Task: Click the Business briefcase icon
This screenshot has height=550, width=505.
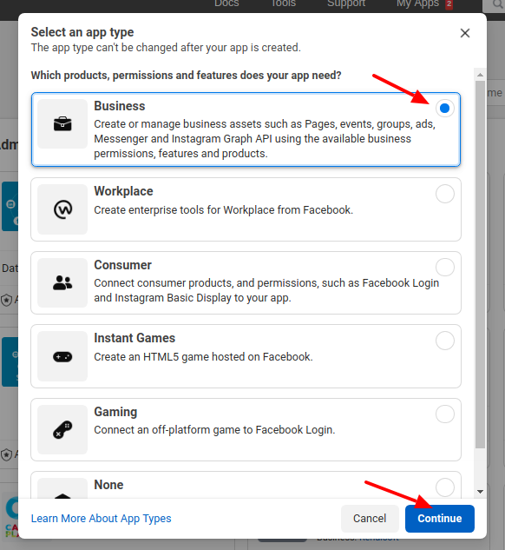Action: (62, 124)
